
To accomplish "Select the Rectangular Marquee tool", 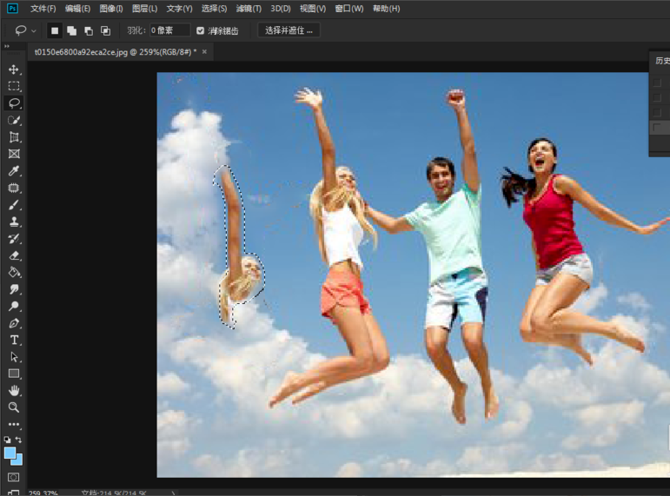I will point(14,86).
